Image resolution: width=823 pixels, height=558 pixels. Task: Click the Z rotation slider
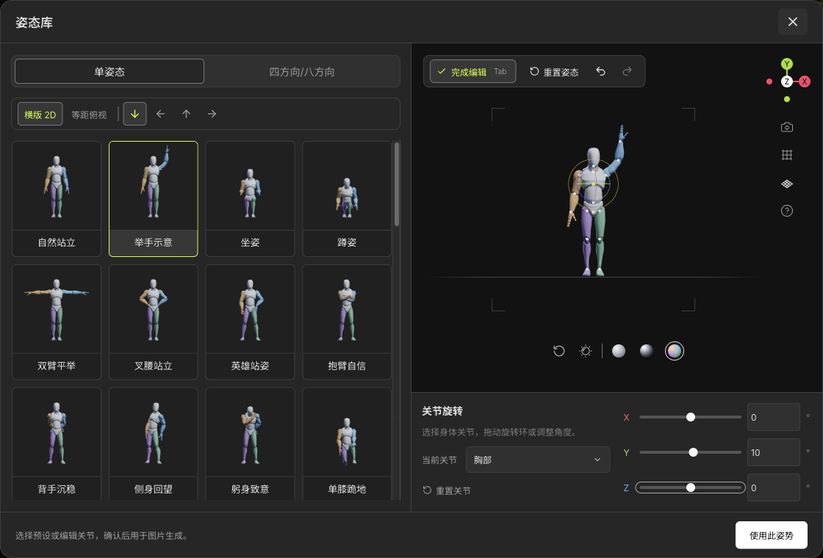[x=690, y=488]
